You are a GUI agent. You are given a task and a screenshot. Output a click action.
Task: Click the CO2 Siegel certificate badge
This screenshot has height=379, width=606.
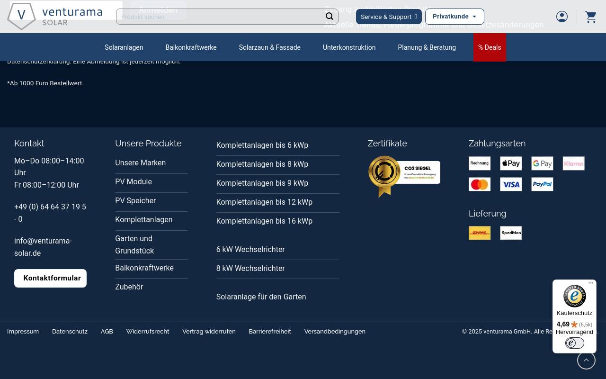click(404, 177)
